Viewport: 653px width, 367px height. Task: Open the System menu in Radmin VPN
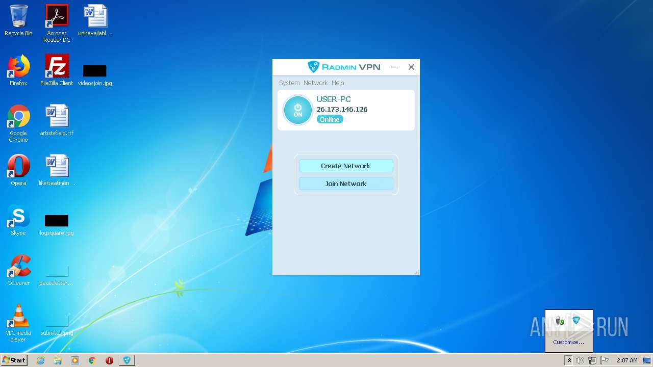tap(289, 83)
